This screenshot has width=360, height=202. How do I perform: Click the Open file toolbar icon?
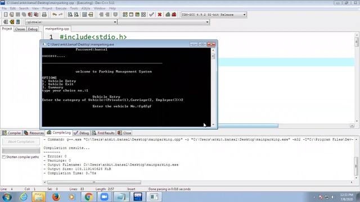coord(12,15)
